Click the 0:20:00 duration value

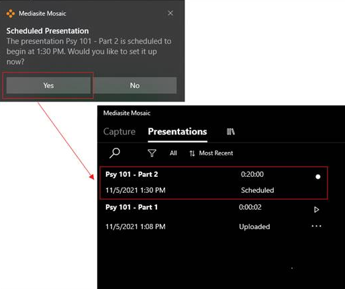tap(252, 174)
